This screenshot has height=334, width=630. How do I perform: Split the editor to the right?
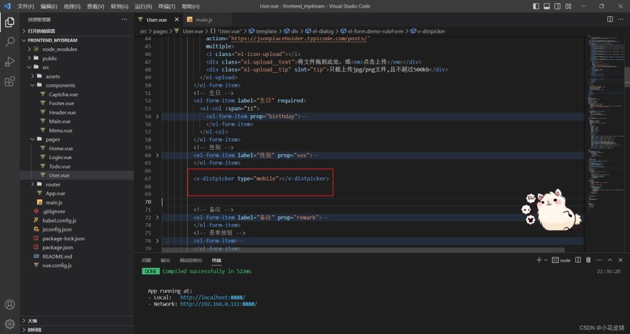[610, 20]
